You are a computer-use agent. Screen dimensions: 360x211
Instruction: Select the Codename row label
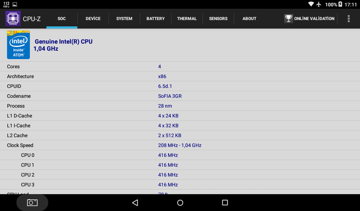pyautogui.click(x=19, y=96)
